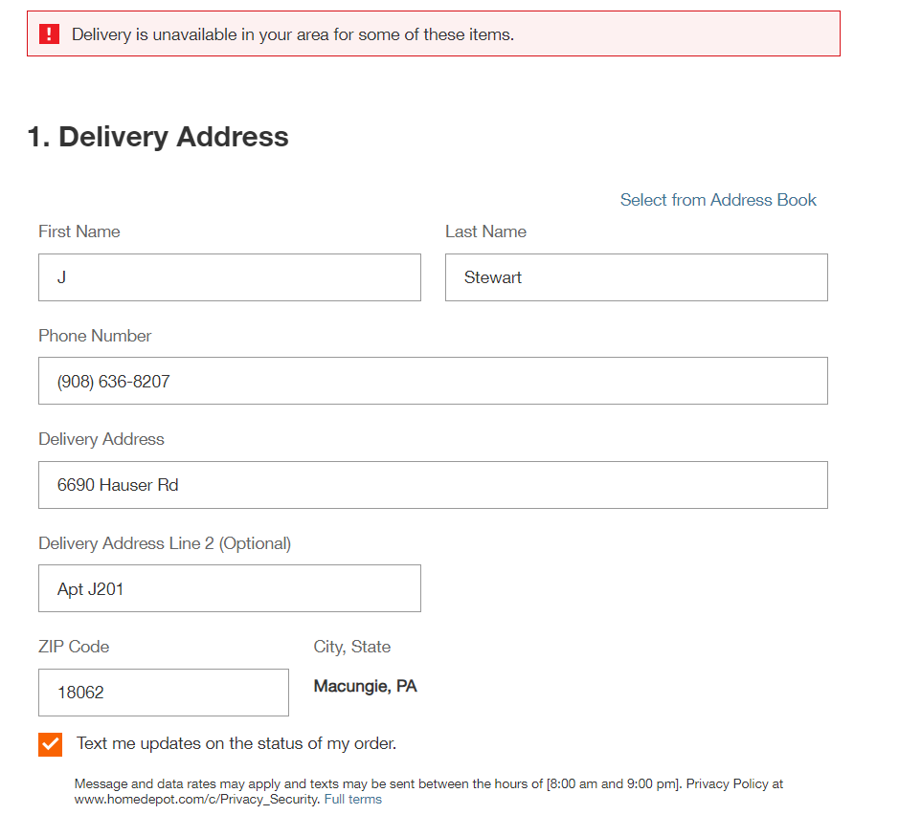The height and width of the screenshot is (815, 899).
Task: Uncheck the text me order updates checkbox
Action: [51, 744]
